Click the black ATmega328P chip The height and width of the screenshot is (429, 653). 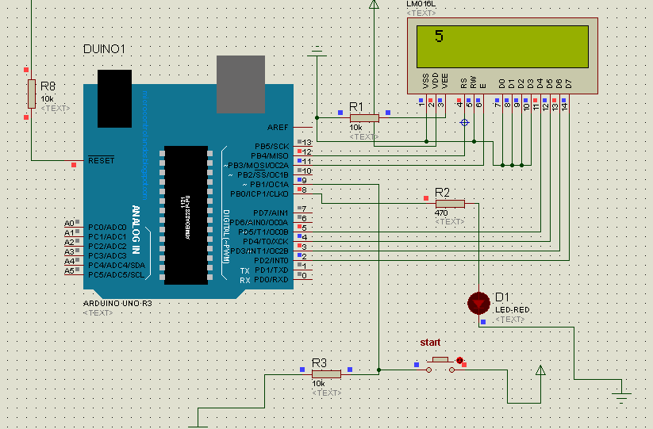pyautogui.click(x=186, y=215)
